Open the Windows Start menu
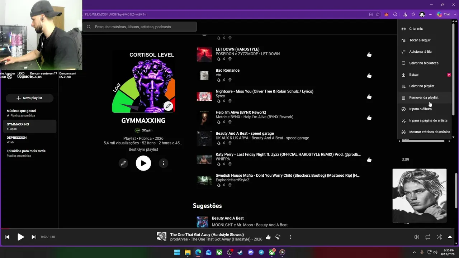The width and height of the screenshot is (459, 258). click(177, 252)
